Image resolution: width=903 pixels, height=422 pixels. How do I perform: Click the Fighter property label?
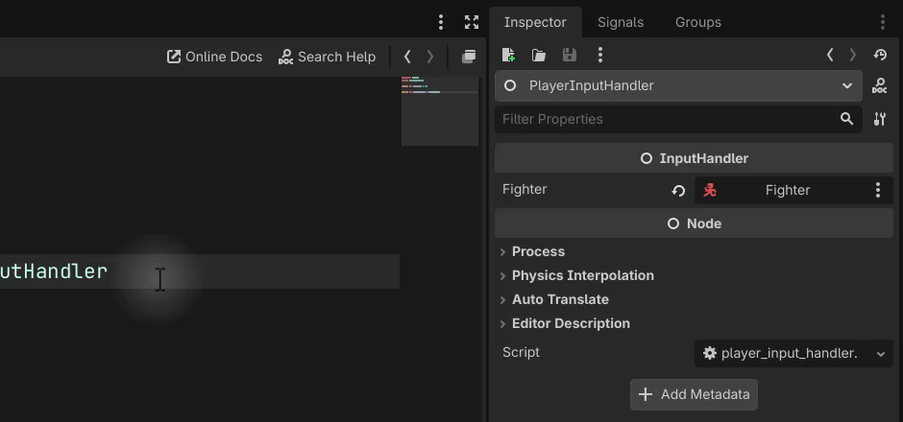(x=525, y=190)
